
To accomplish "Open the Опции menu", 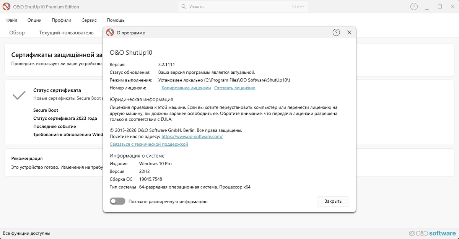I will (x=34, y=20).
